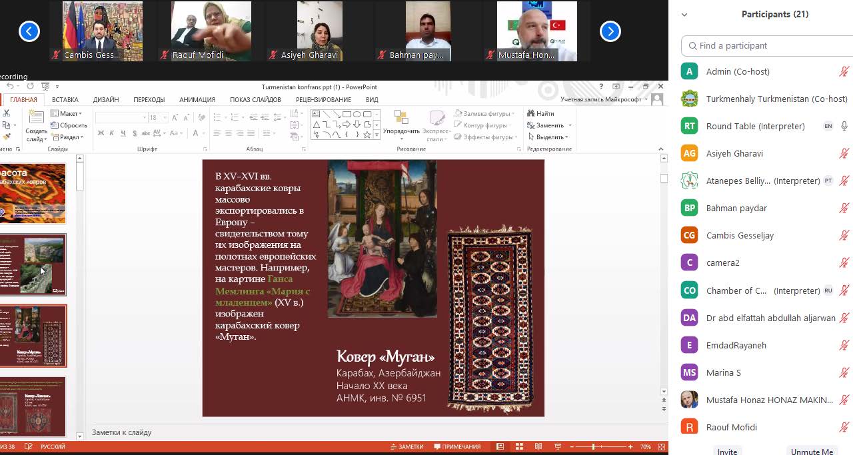Open the Макет (Layout) dropdown
853x455 pixels.
click(67, 114)
